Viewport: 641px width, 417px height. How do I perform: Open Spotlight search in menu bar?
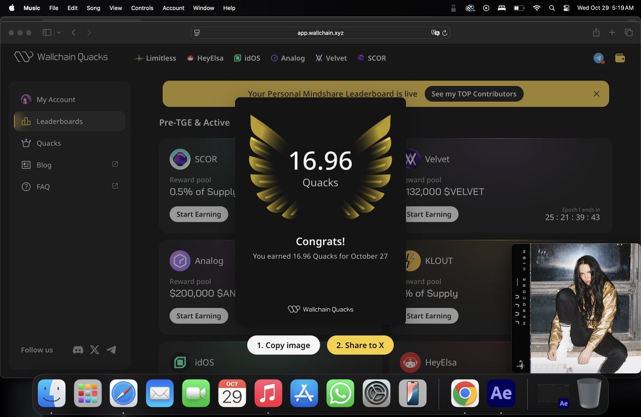click(x=552, y=8)
